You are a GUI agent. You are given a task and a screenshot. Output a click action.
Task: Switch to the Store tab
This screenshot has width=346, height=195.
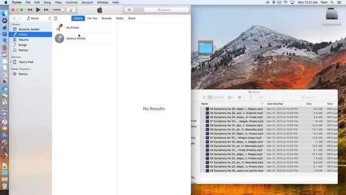132,18
